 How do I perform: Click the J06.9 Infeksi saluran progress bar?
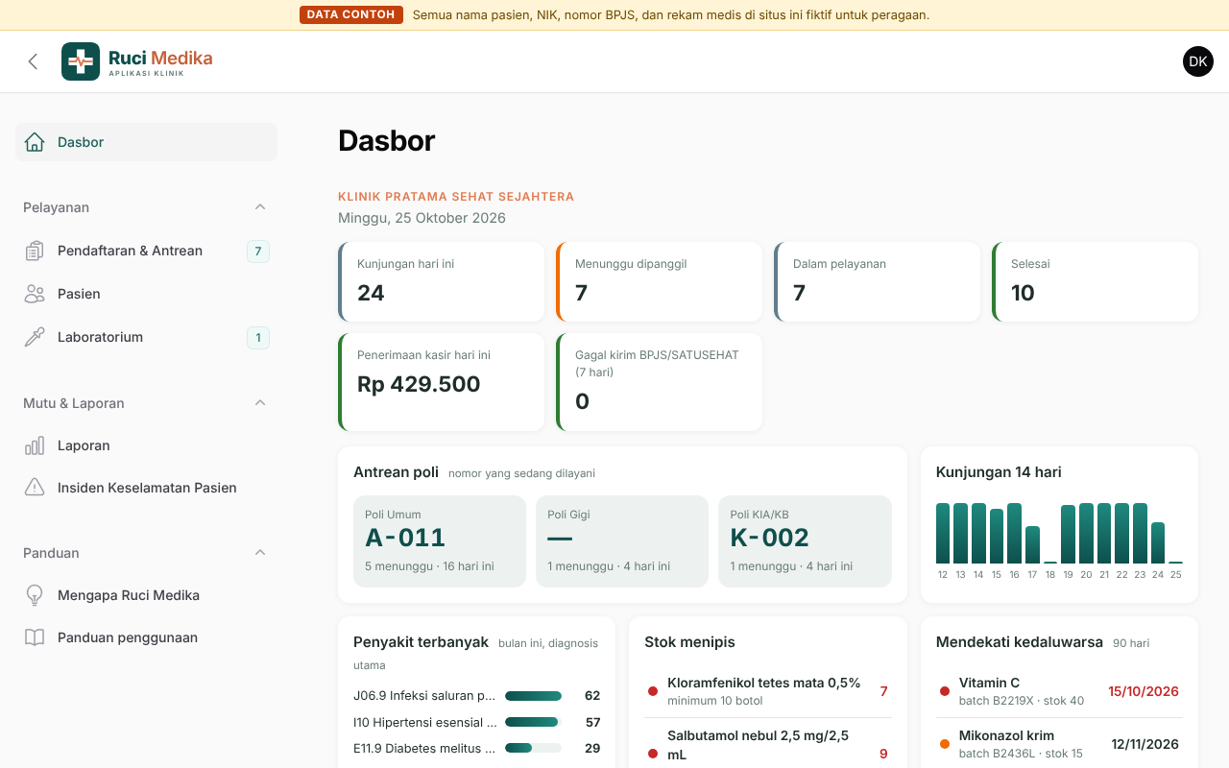pyautogui.click(x=533, y=696)
